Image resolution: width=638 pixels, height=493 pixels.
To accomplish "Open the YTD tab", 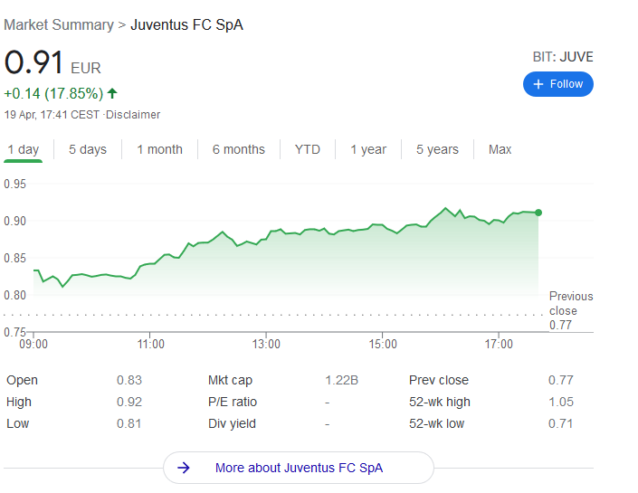I will coord(307,149).
